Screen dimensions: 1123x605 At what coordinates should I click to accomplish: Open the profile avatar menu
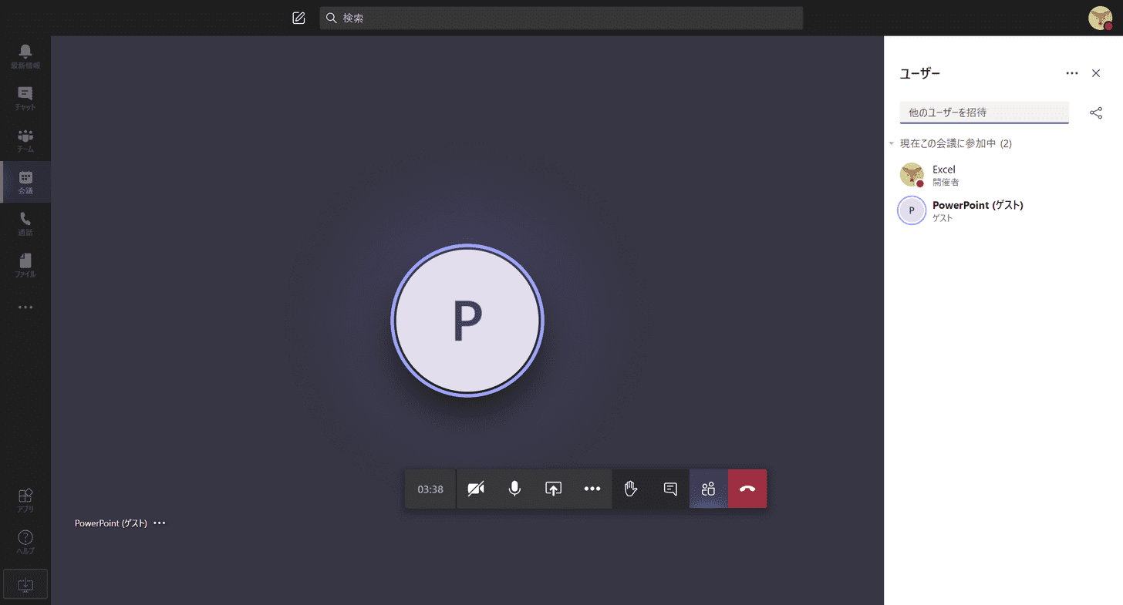[1100, 18]
